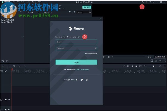The width and height of the screenshot is (167, 111).
Task: Switch media view with grid icon
Action: click(x=74, y=12)
